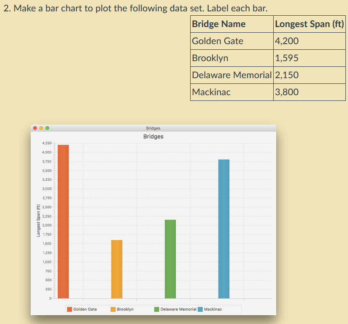Image resolution: width=348 pixels, height=324 pixels.
Task: Click the Golden Gate bar in the chart
Action: click(x=63, y=222)
